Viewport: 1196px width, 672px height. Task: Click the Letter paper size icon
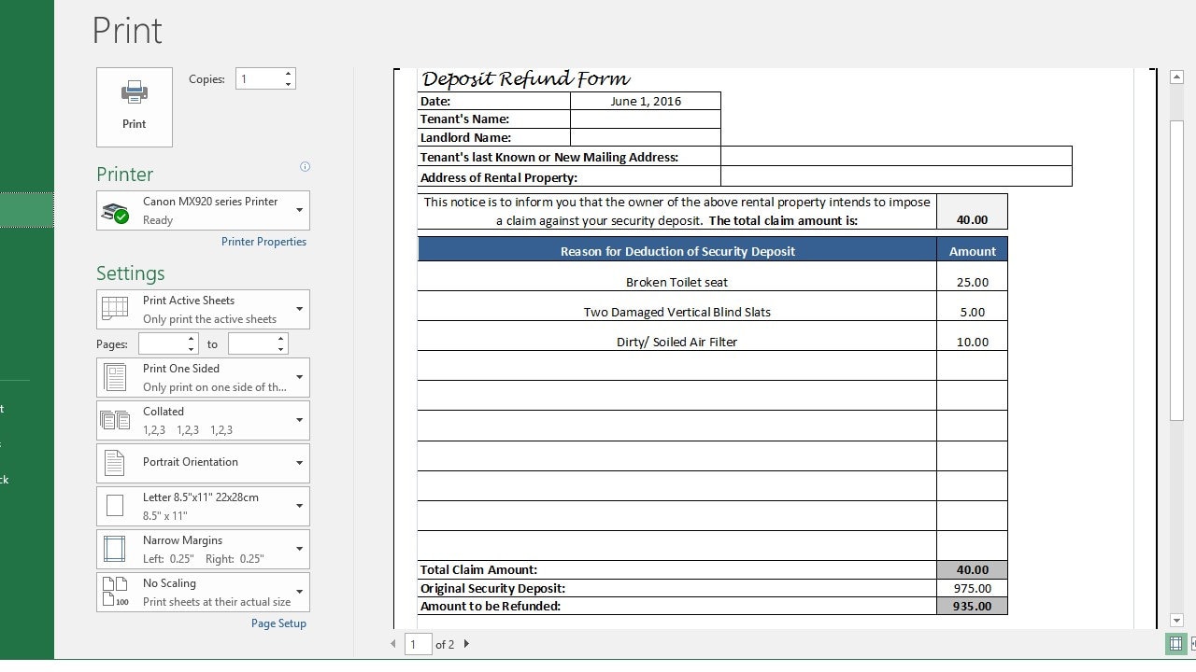click(x=113, y=506)
